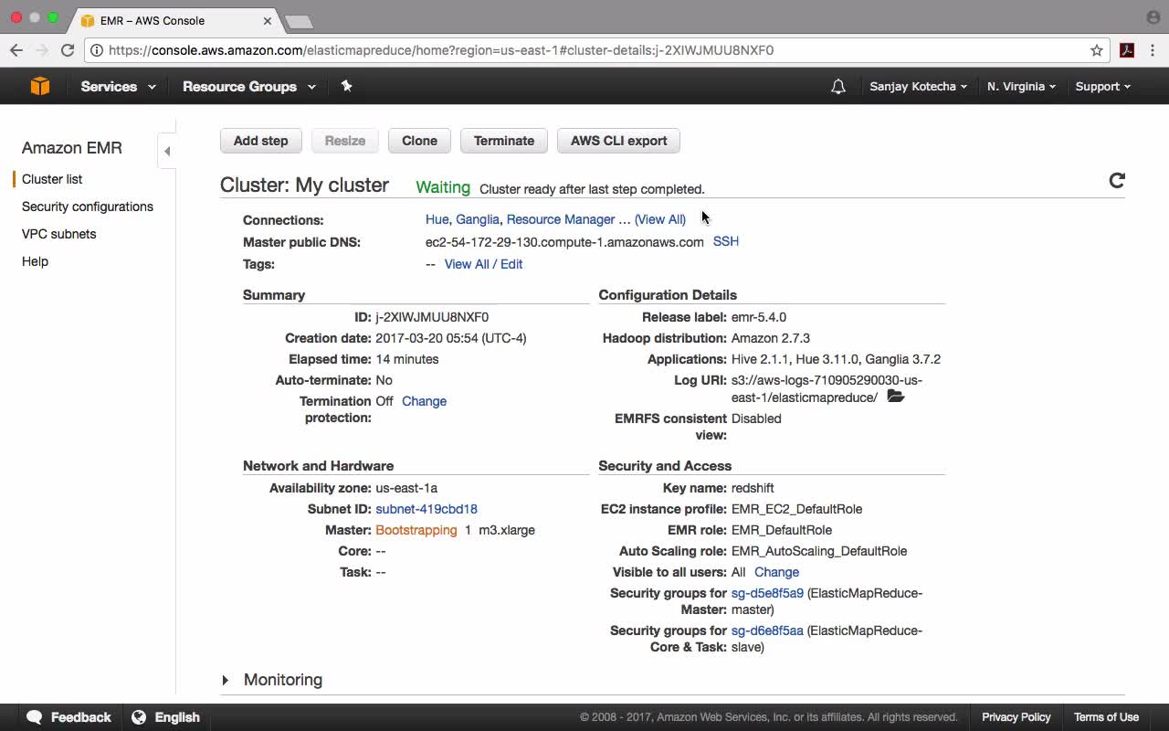Terminate the cluster

coord(504,141)
